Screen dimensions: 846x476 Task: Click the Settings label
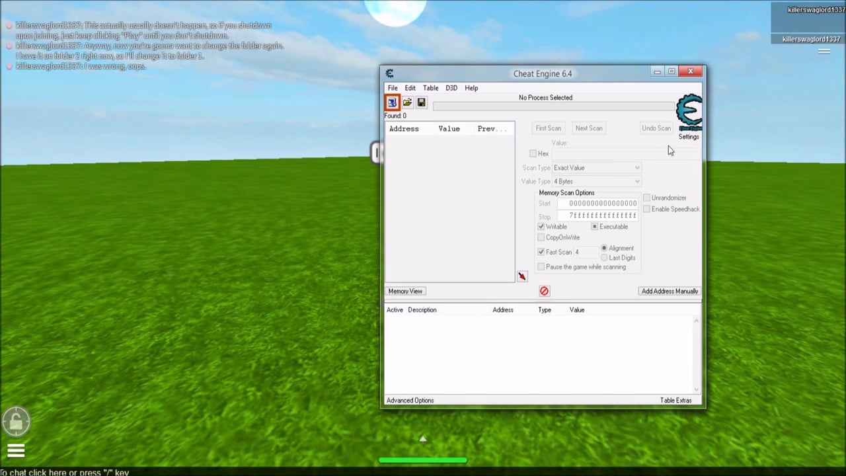tap(689, 137)
